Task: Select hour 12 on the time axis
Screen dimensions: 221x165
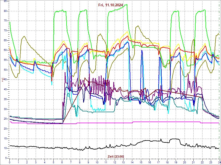Action: 114,162
